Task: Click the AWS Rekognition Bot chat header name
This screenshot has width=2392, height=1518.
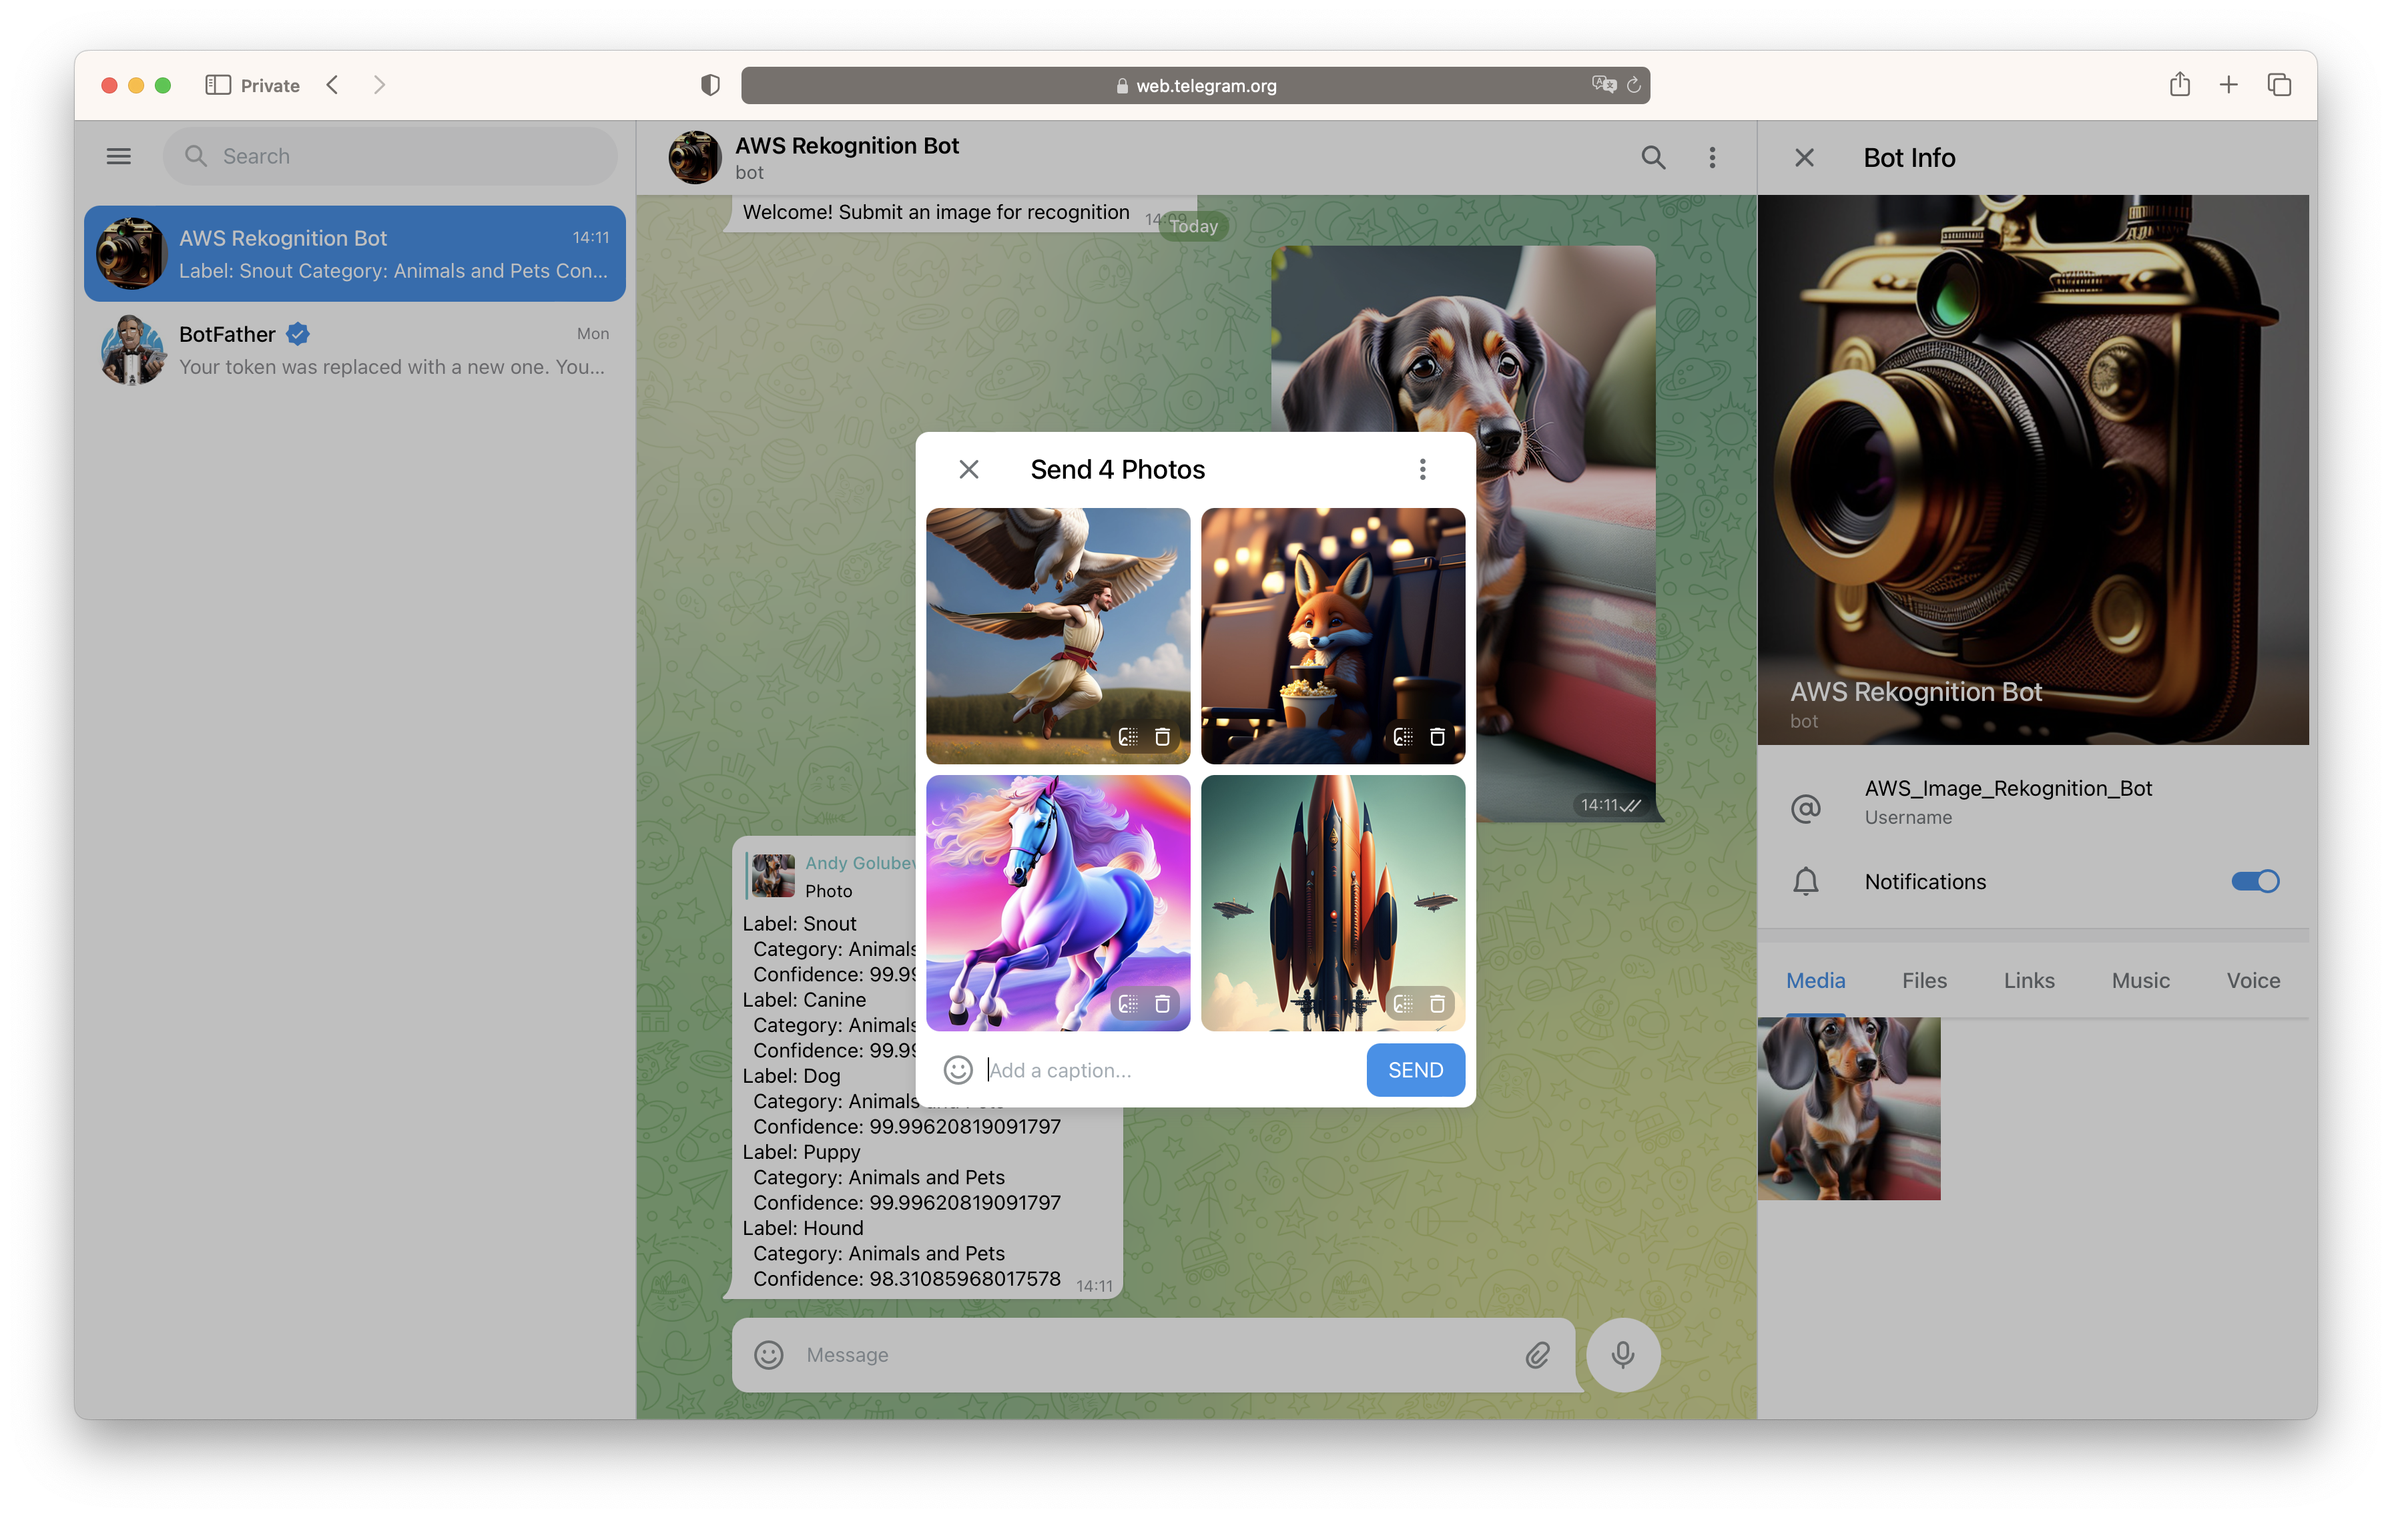Action: pyautogui.click(x=846, y=146)
